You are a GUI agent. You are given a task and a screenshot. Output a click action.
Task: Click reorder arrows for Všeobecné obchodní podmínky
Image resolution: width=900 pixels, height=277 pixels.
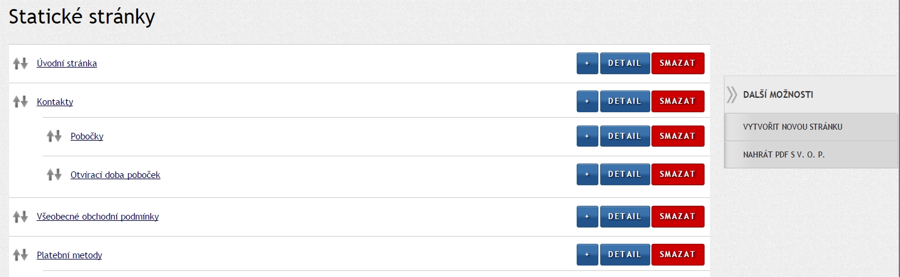(x=21, y=217)
